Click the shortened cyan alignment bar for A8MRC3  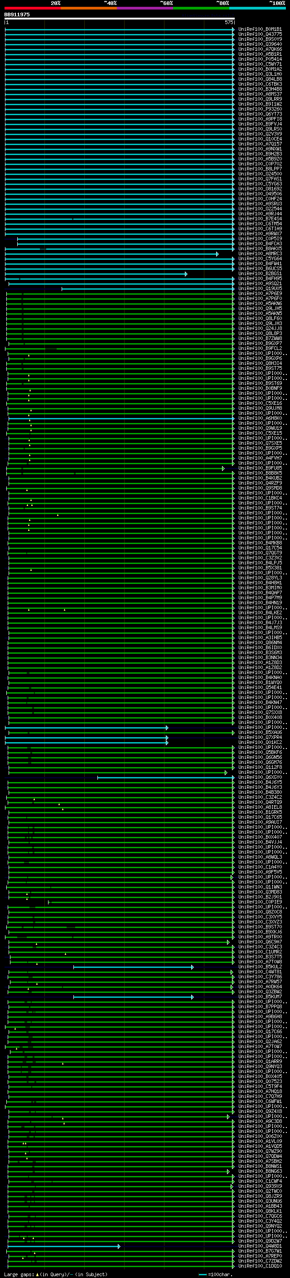tap(111, 254)
